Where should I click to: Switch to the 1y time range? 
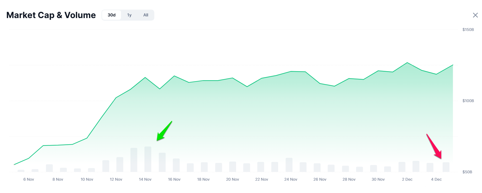tap(129, 15)
